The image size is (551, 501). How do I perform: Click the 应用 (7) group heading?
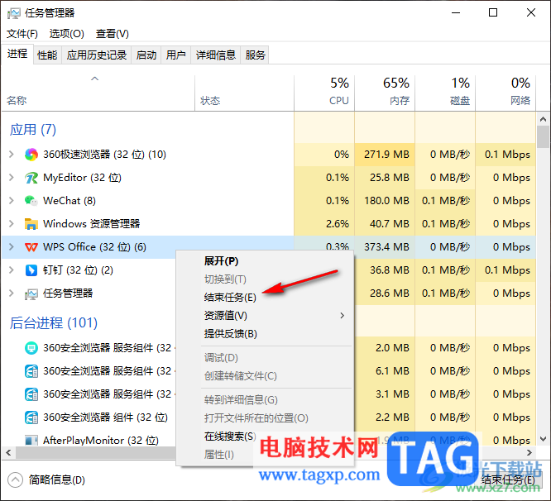33,130
